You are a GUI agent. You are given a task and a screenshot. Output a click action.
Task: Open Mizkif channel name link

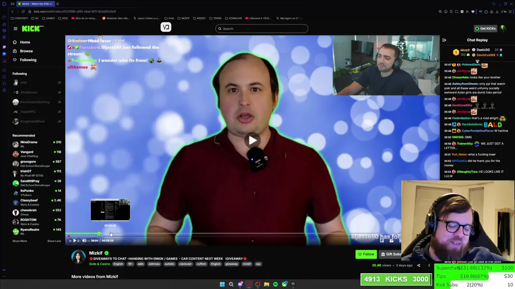point(96,253)
